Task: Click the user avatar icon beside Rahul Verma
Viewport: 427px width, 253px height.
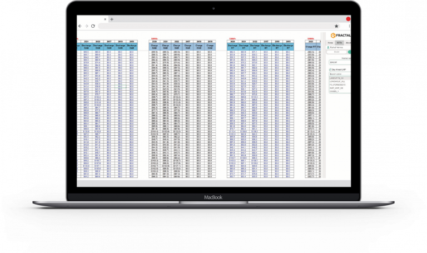Action: (x=328, y=47)
